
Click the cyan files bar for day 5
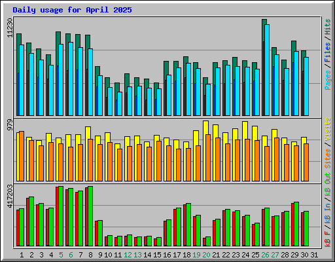[x=61, y=80]
